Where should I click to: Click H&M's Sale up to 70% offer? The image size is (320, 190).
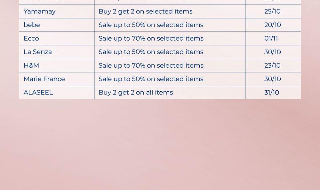tap(151, 65)
